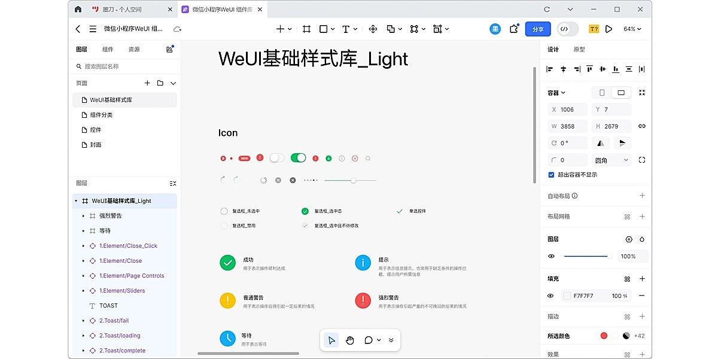Activate the Text tool

(346, 29)
